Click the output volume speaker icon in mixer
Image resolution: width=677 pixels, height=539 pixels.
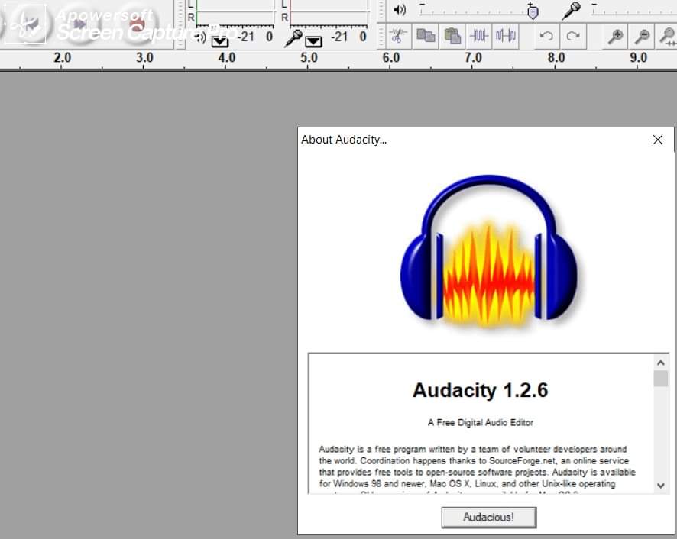click(400, 10)
